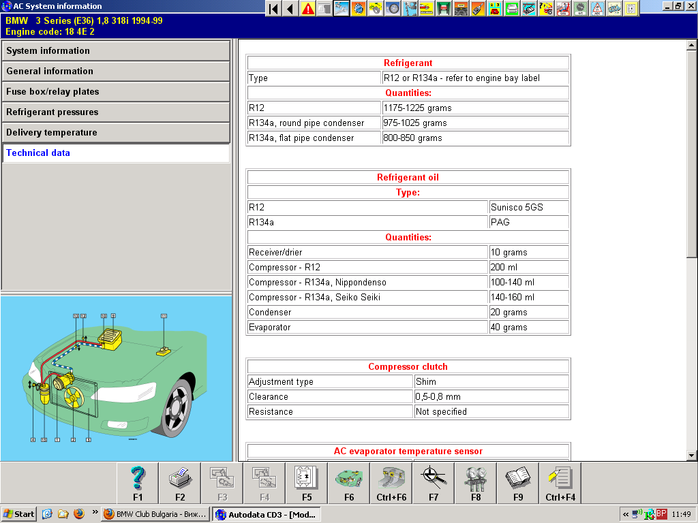
Task: Click the red telephone toolbar icon
Action: [x=495, y=8]
